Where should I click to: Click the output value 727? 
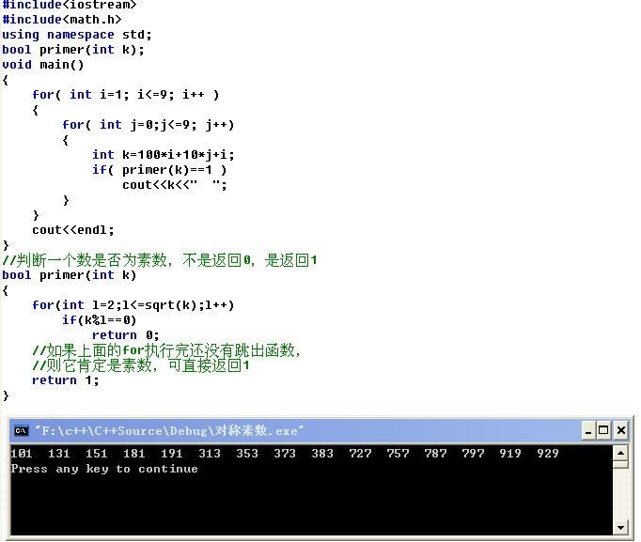point(360,454)
